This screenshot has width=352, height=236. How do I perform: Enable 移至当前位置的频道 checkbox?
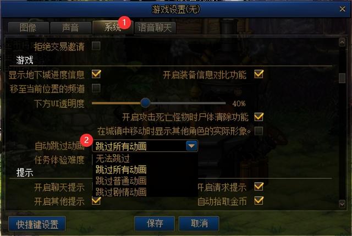click(96, 88)
